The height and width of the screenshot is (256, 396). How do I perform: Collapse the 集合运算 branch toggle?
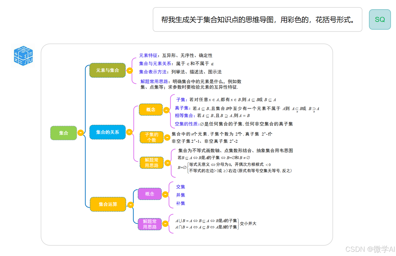131,205
